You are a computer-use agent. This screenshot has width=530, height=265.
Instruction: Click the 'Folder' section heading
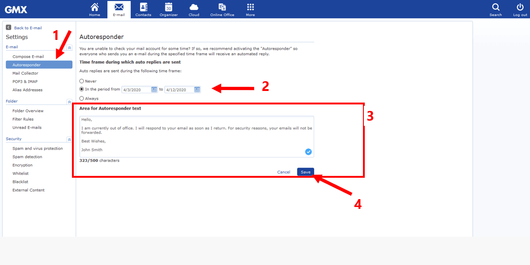click(x=12, y=101)
